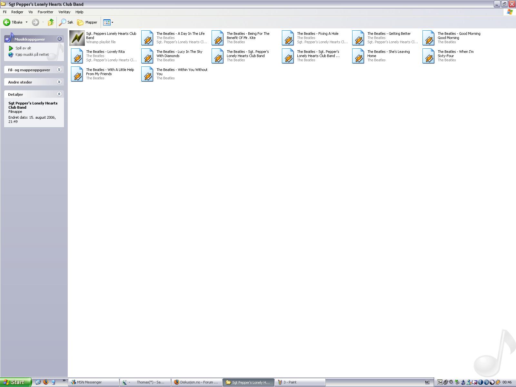Click the play icon for Spill av alt
The image size is (516, 387).
(x=11, y=48)
